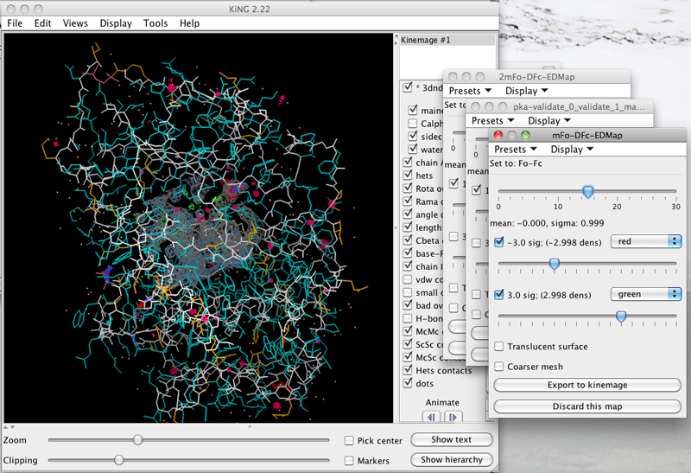
Task: Click the Export to kinemage button
Action: [x=587, y=386]
